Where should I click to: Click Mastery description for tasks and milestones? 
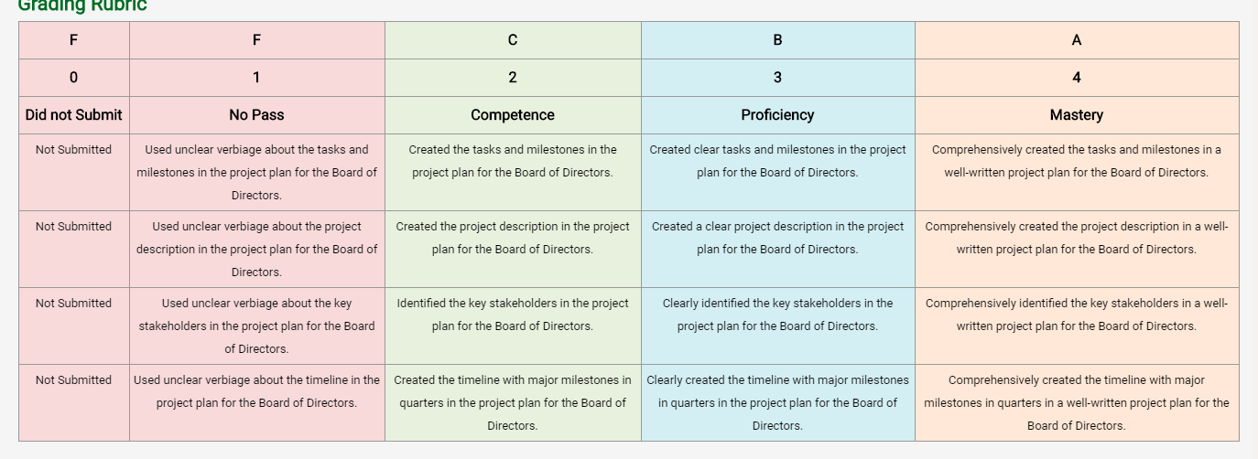1077,173
